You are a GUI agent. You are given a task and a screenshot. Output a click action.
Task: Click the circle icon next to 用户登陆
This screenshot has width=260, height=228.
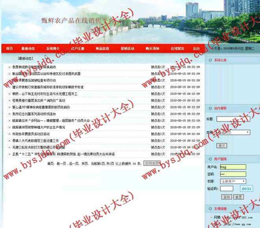pos(210,159)
